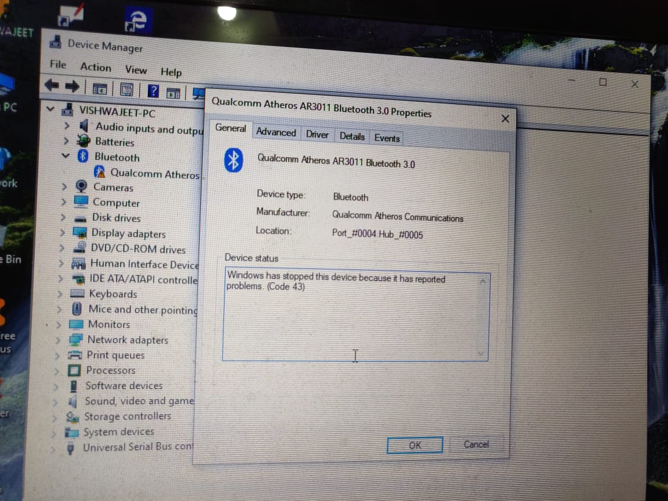Viewport: 668px width, 501px height.
Task: Click the Storage controllers icon
Action: coord(72,417)
